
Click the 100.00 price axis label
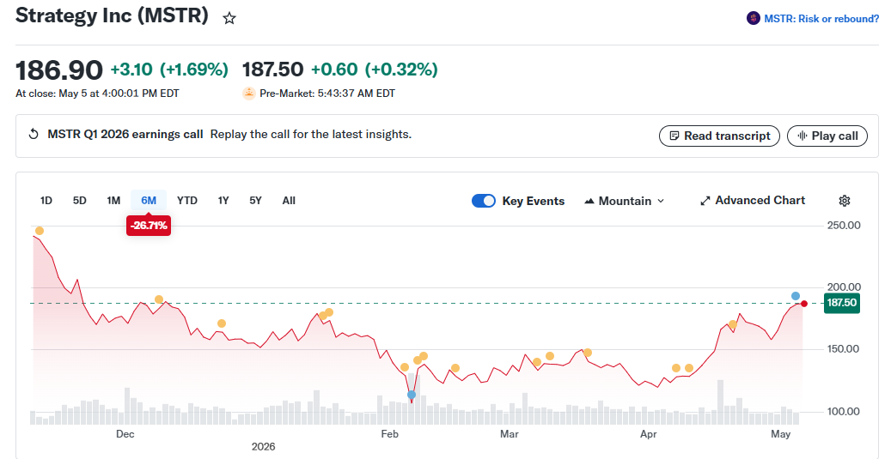844,411
